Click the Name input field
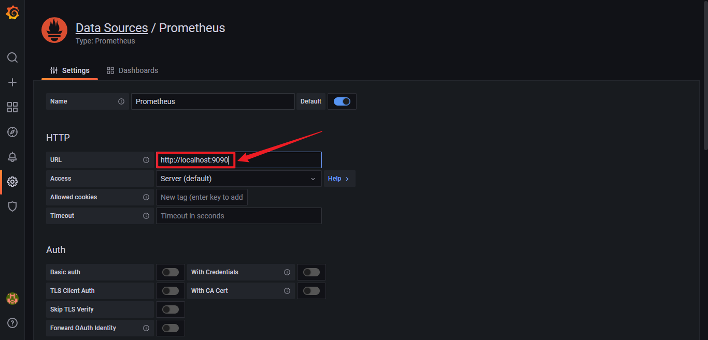This screenshot has width=708, height=340. [213, 101]
